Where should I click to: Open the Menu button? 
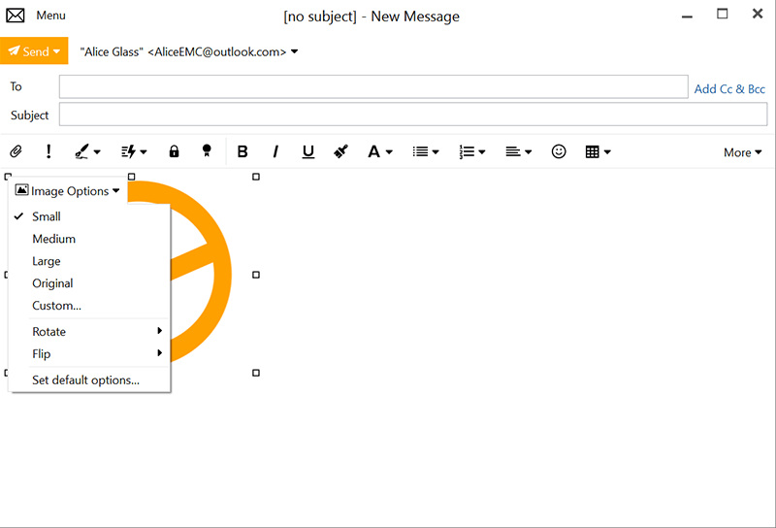click(x=50, y=16)
